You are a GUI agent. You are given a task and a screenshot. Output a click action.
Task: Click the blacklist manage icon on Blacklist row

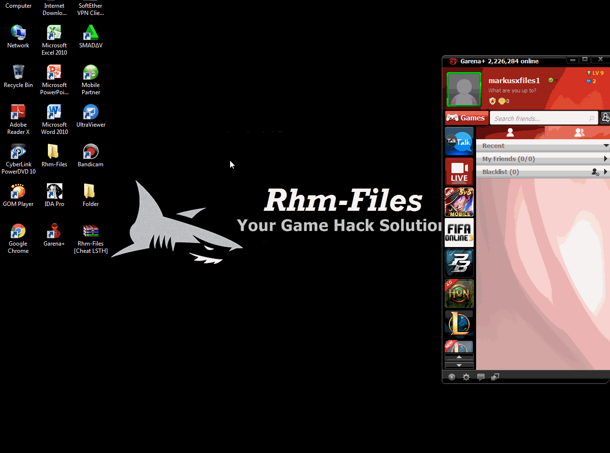pyautogui.click(x=595, y=172)
